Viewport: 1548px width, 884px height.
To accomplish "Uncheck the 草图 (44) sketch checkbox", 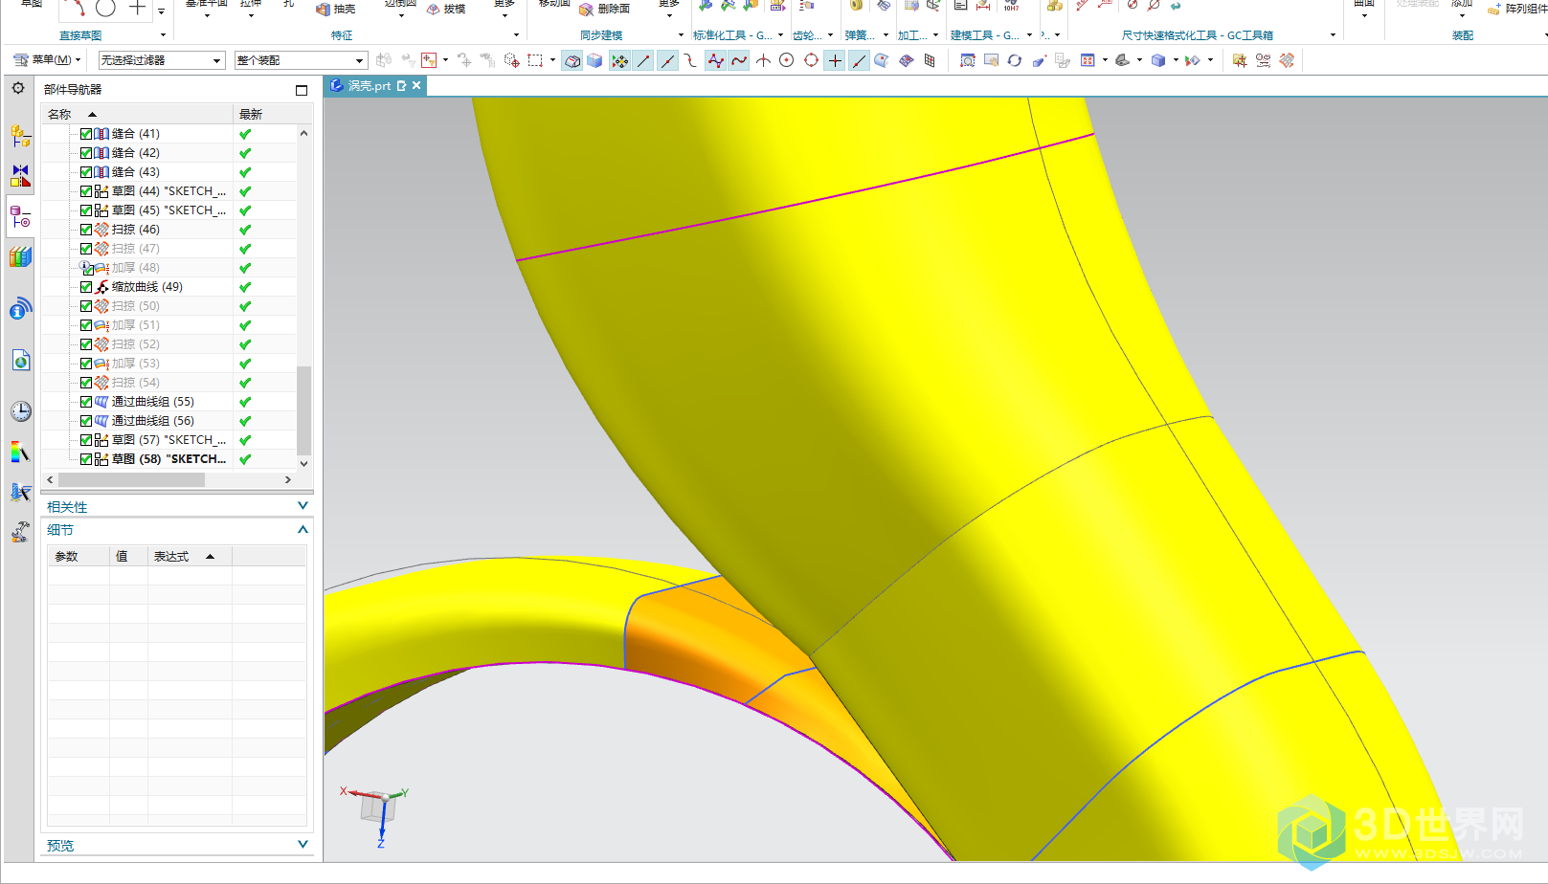I will click(x=86, y=191).
